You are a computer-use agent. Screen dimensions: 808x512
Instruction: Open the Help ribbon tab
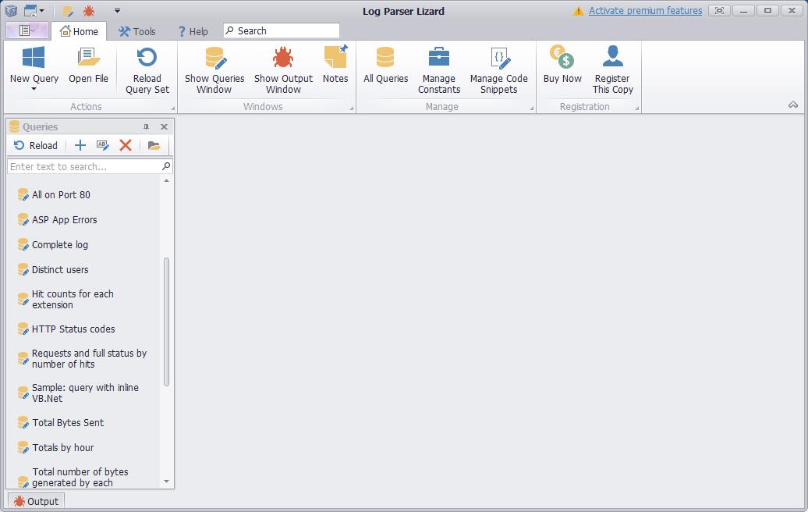point(193,31)
